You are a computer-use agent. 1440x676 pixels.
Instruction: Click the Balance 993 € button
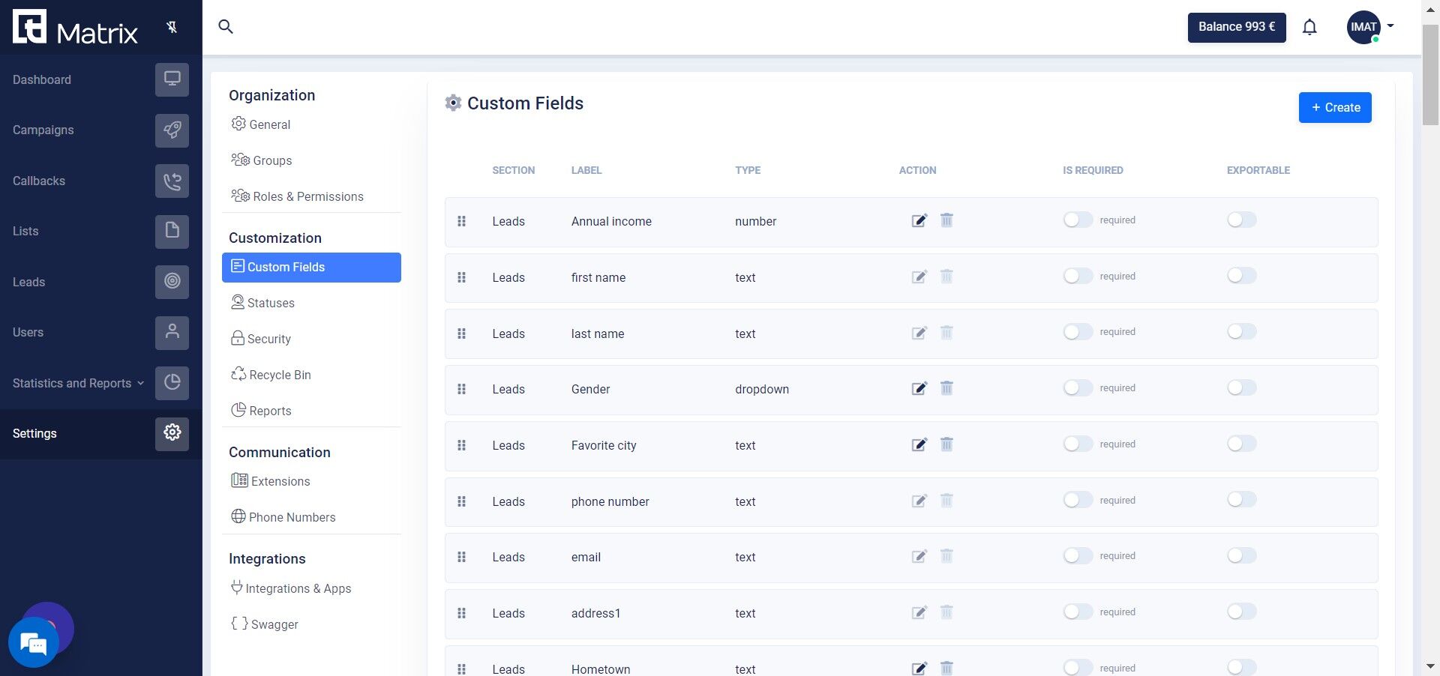pos(1236,26)
